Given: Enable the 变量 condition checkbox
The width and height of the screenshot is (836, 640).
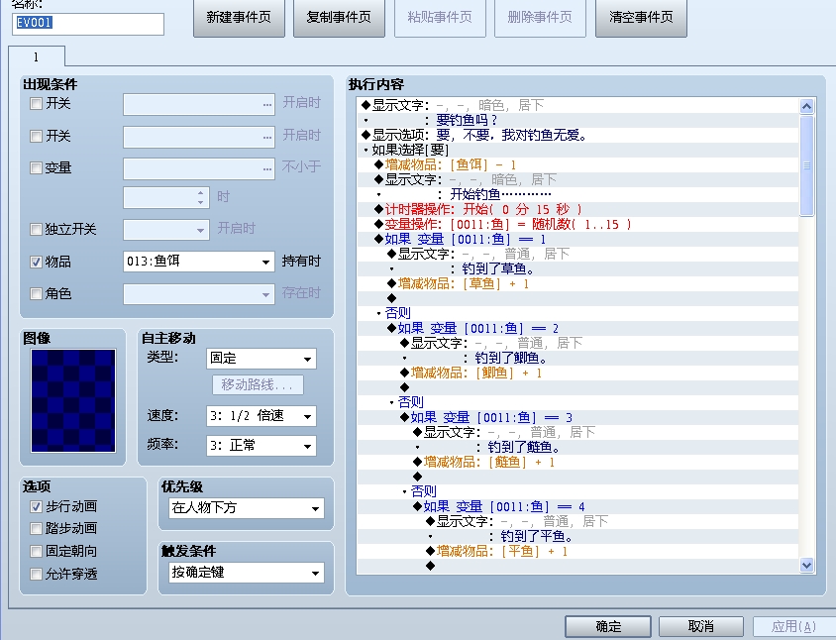Looking at the screenshot, I should [x=36, y=168].
